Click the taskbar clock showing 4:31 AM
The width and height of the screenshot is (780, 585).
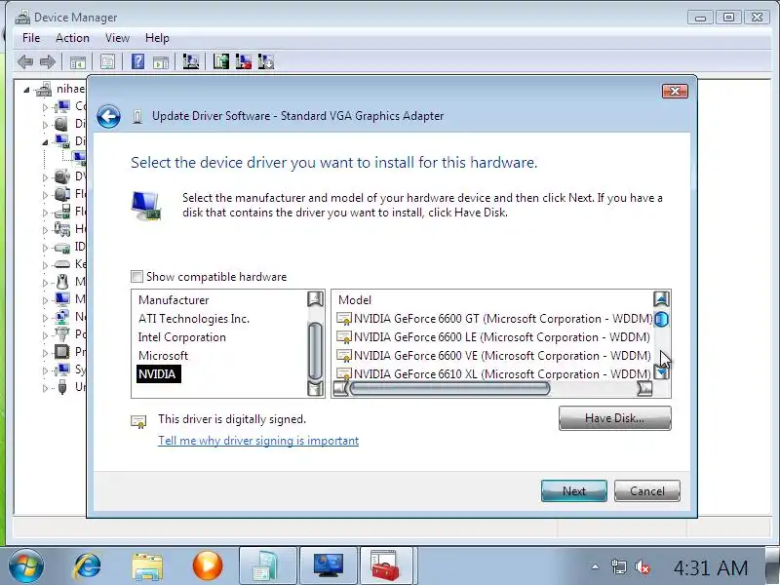click(x=711, y=567)
